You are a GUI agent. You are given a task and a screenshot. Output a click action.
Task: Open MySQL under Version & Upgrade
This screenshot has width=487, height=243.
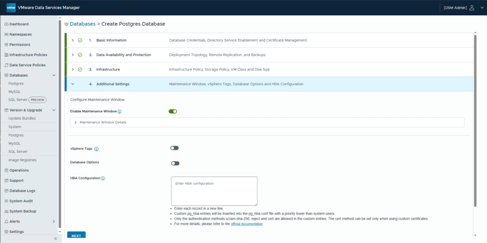tap(15, 144)
